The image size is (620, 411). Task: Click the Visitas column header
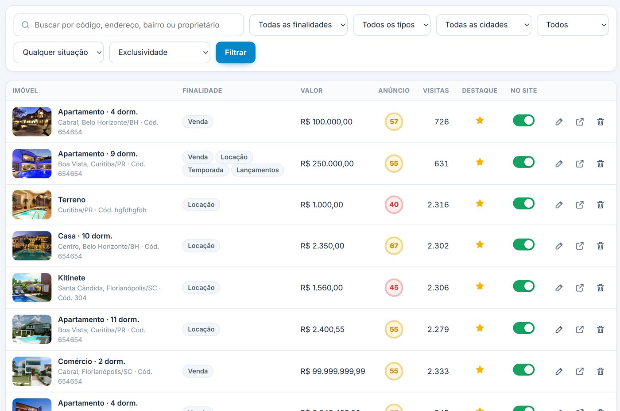click(436, 91)
